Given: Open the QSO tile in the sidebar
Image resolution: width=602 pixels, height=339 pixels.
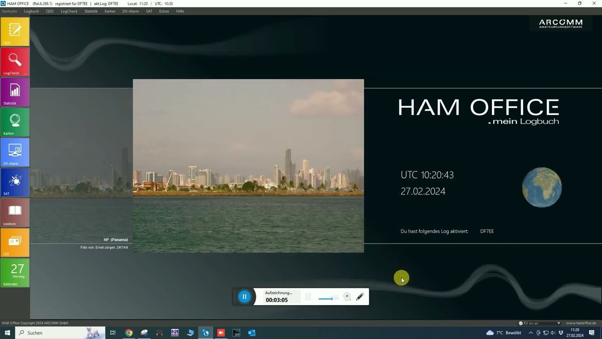Looking at the screenshot, I should (x=15, y=32).
